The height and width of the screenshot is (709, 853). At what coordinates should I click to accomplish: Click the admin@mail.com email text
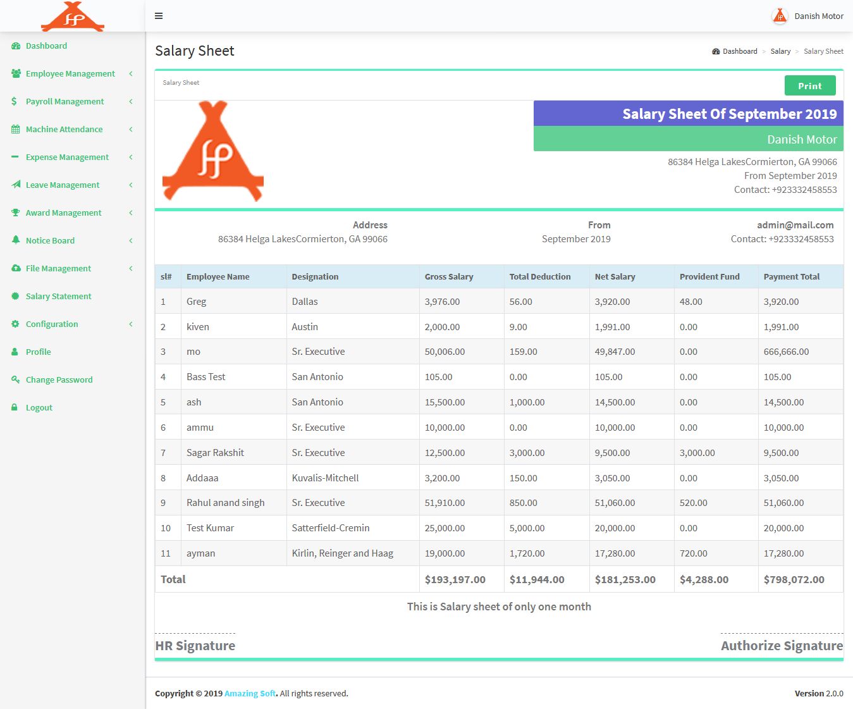pyautogui.click(x=795, y=225)
